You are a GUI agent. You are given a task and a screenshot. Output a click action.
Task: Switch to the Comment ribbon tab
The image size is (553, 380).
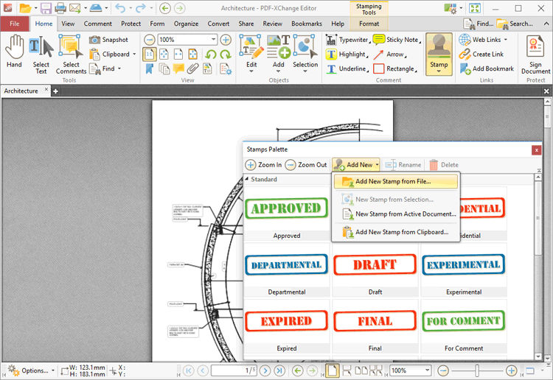(x=97, y=24)
